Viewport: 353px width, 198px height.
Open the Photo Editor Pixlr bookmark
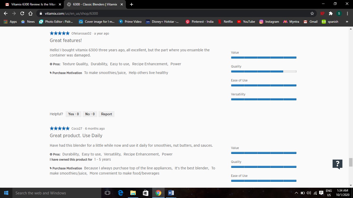pos(56,22)
